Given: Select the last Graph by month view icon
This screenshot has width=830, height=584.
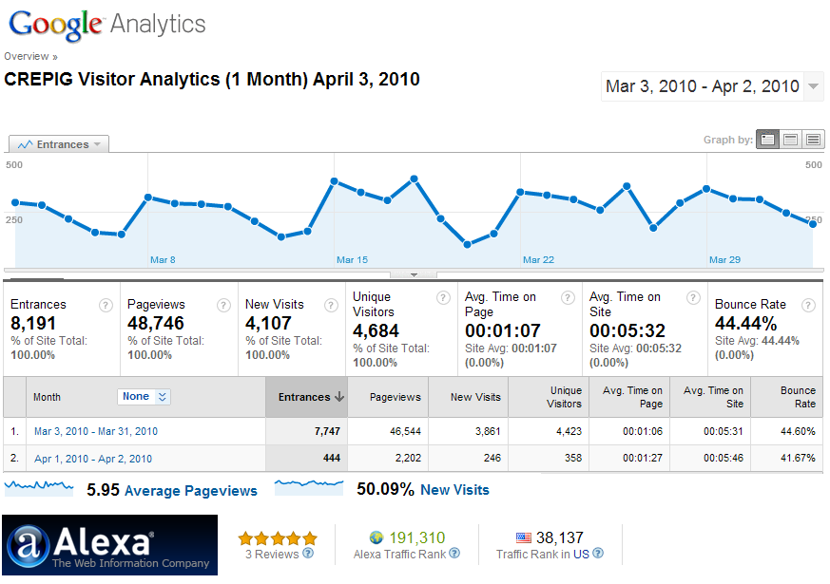Looking at the screenshot, I should tap(813, 140).
